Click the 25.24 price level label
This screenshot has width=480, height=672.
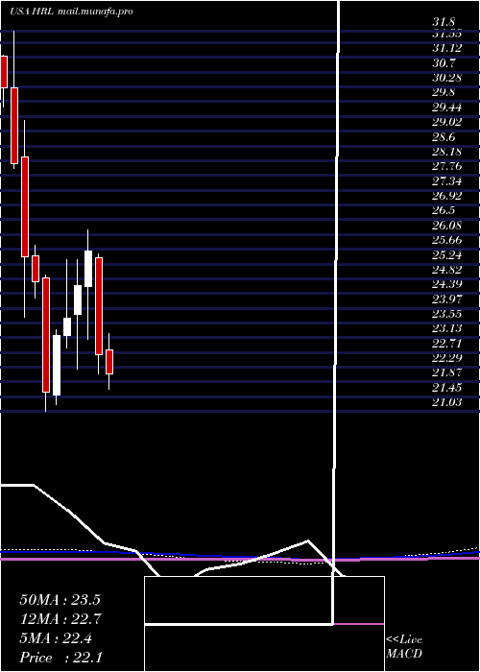click(x=447, y=255)
